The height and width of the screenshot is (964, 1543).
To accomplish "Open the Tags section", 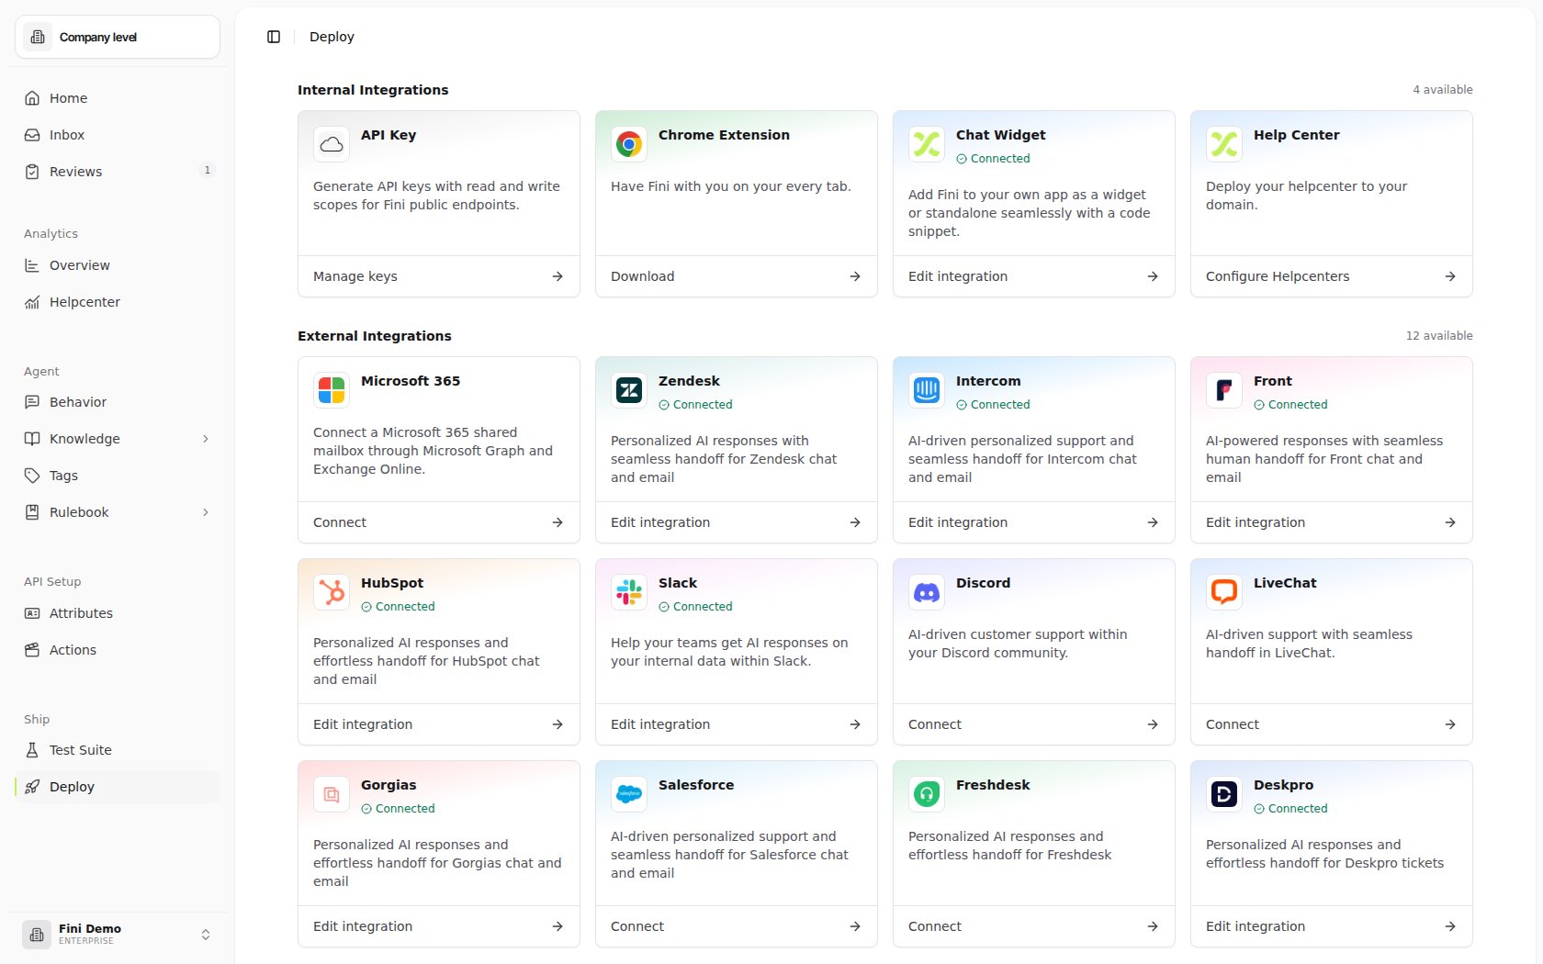I will (x=118, y=476).
